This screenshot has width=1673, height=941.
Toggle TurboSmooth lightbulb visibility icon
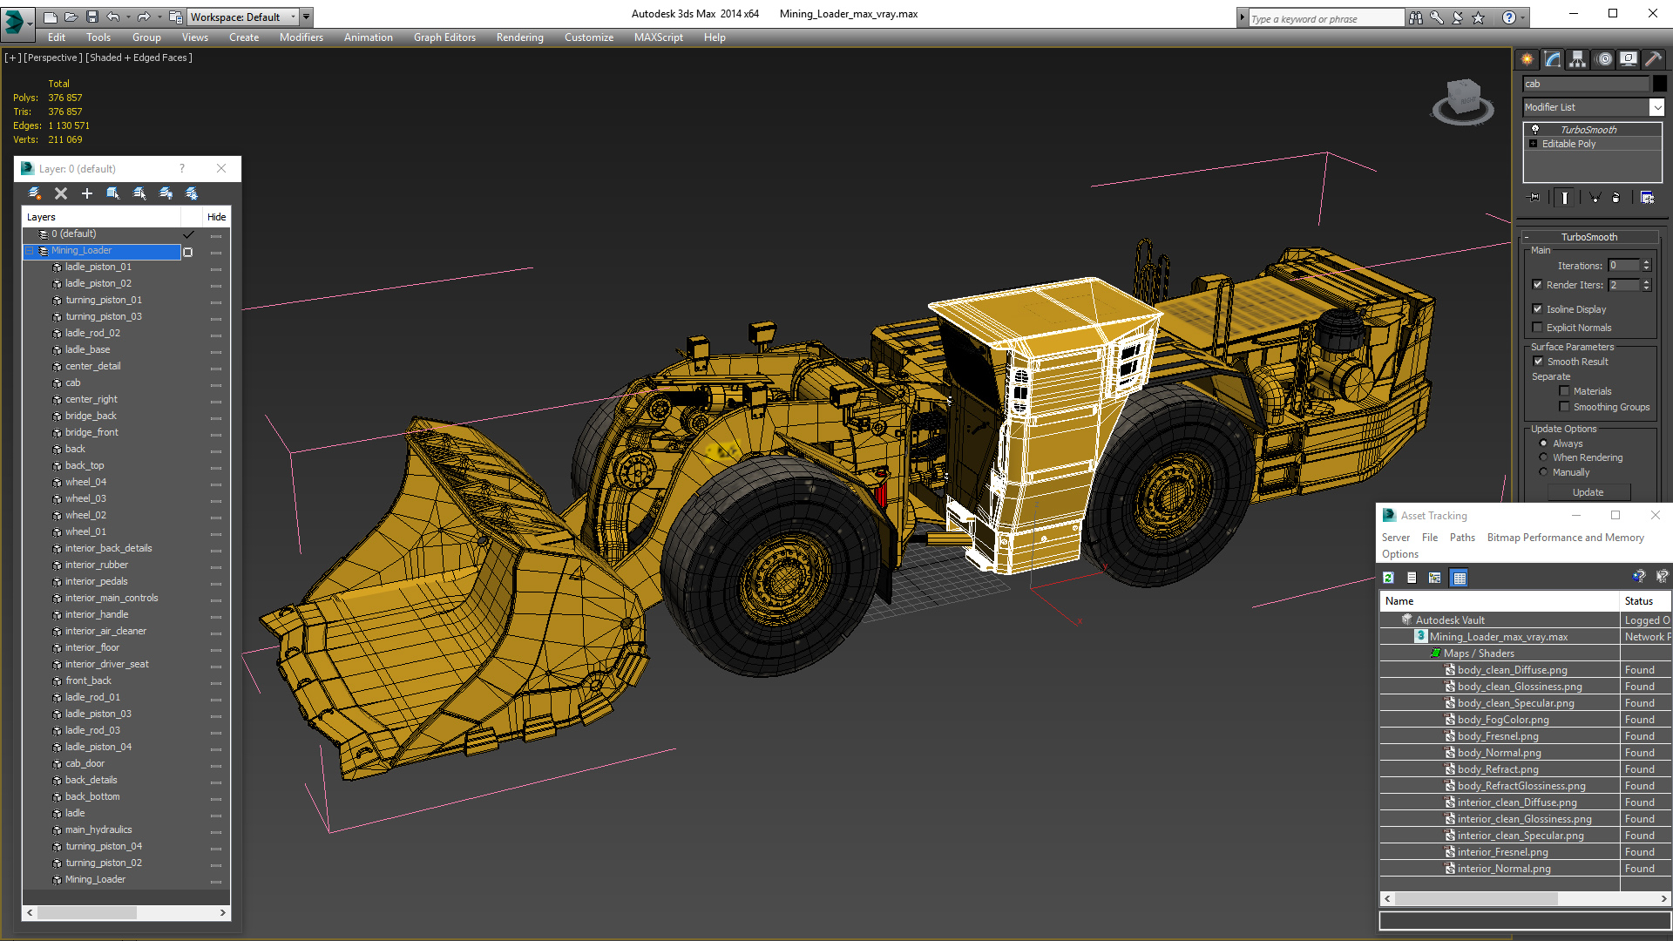tap(1535, 129)
